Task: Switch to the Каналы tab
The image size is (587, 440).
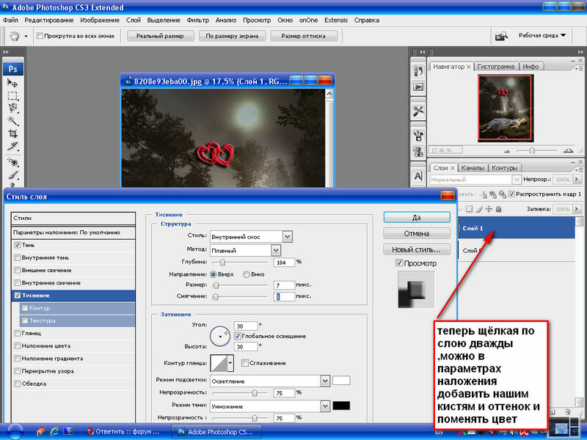Action: (x=473, y=167)
